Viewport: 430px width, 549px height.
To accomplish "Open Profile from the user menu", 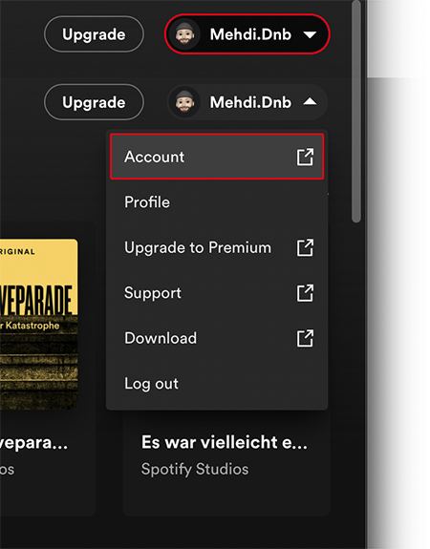I will pyautogui.click(x=217, y=202).
